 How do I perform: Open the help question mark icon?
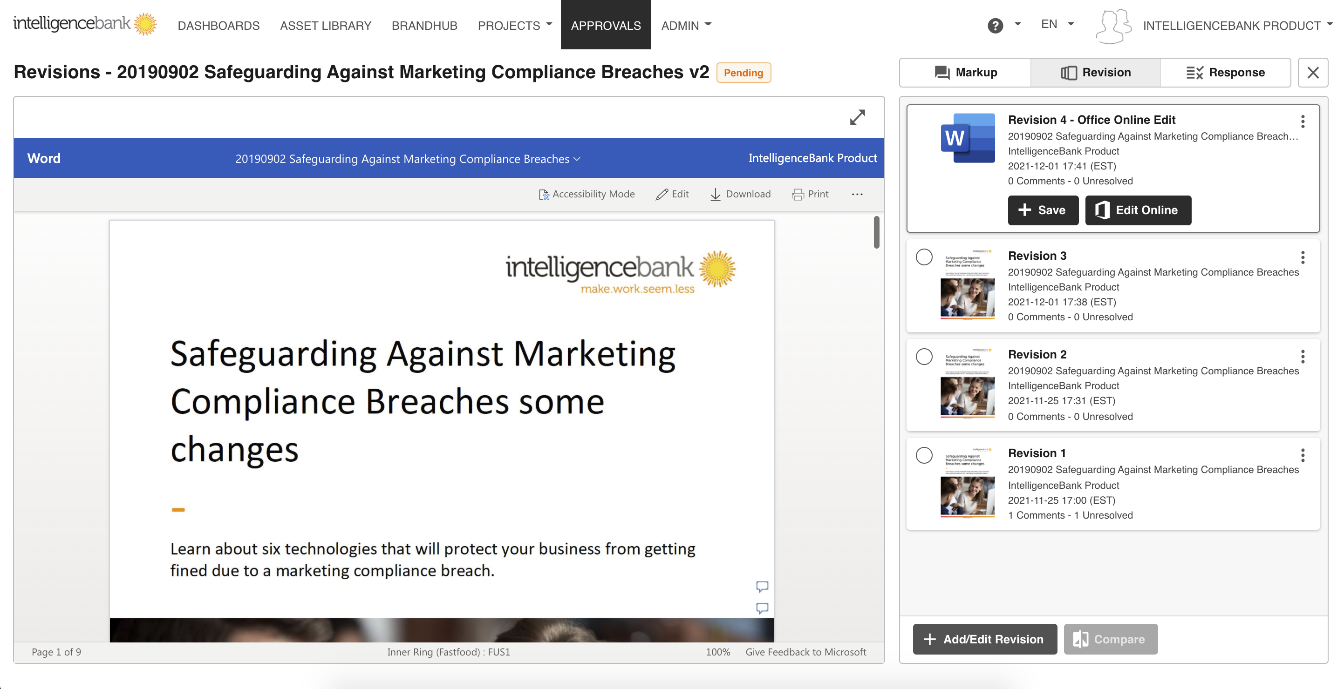click(x=995, y=26)
